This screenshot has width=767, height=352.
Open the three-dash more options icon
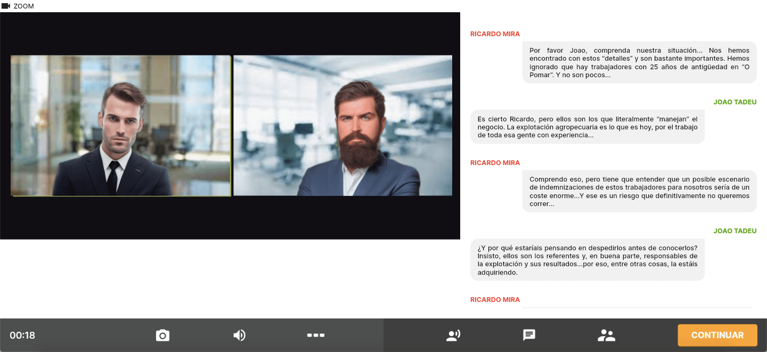click(x=316, y=335)
